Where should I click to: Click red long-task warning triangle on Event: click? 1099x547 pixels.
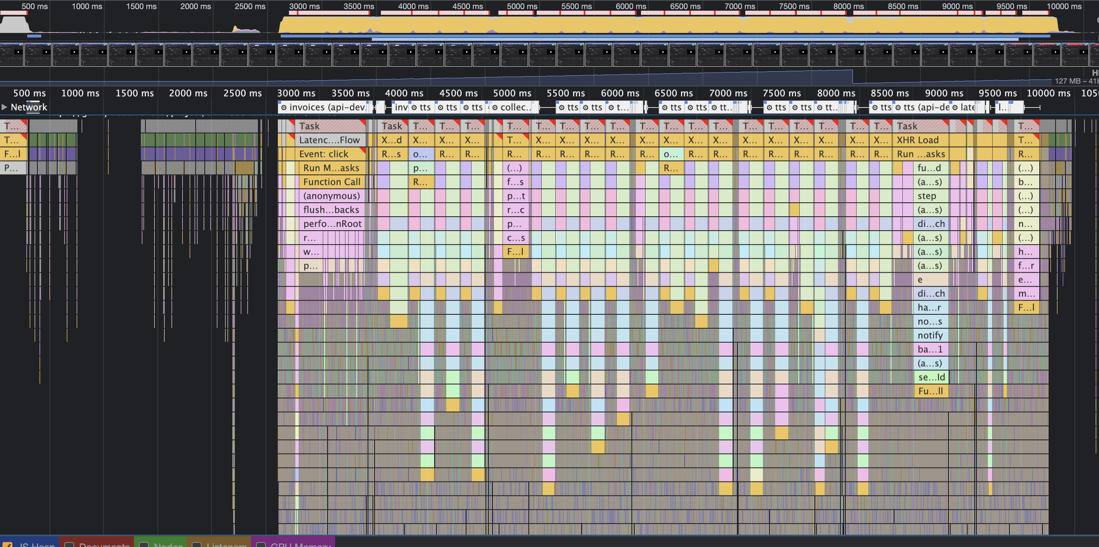coord(363,150)
